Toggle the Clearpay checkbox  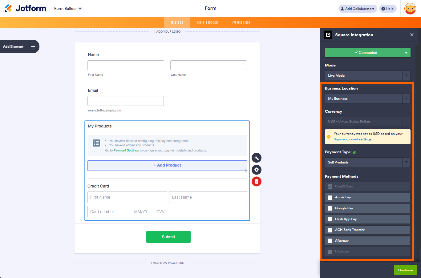tap(330, 252)
